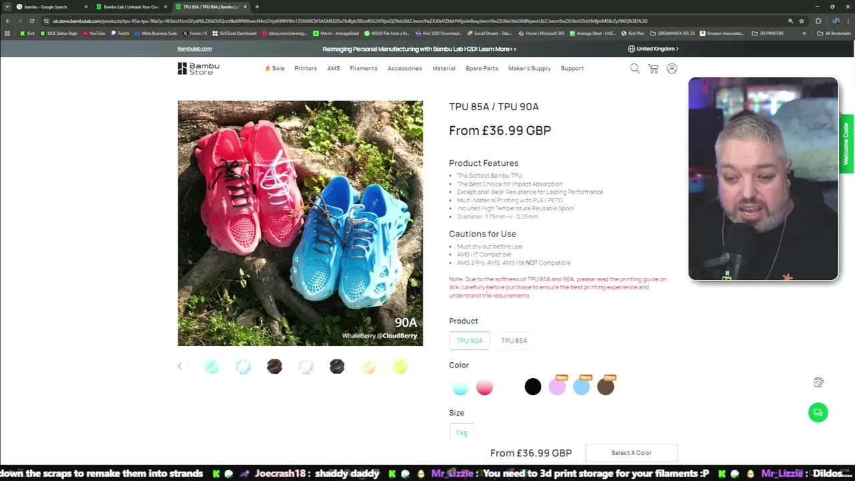
Task: Expand the Accessories navigation menu
Action: coord(405,68)
